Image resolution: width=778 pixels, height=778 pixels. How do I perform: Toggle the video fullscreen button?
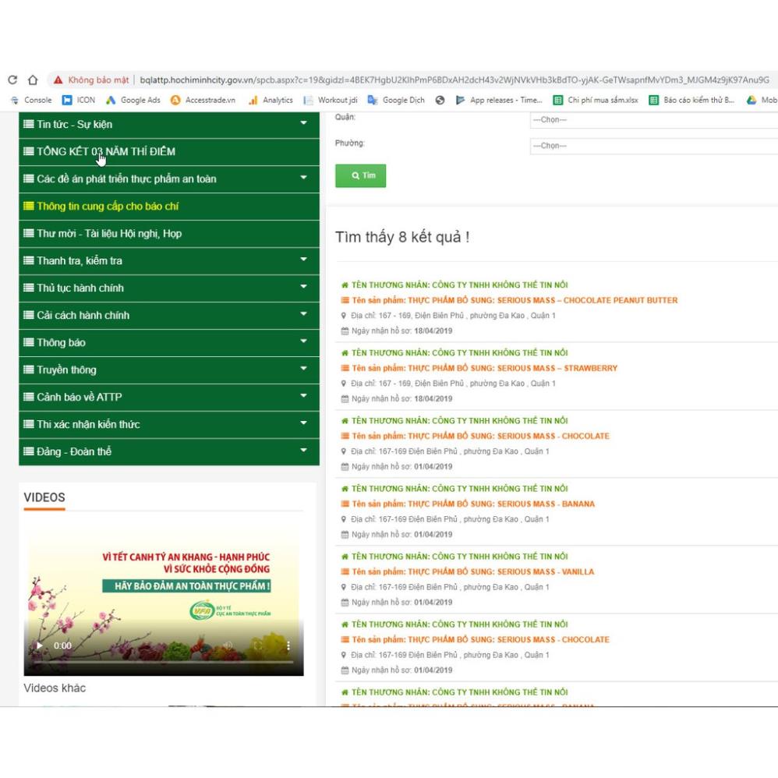point(258,645)
